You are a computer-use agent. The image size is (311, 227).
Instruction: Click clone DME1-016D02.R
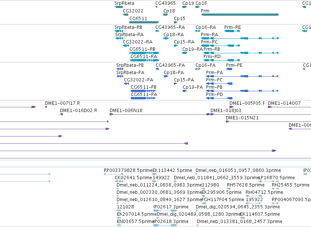coord(79,111)
